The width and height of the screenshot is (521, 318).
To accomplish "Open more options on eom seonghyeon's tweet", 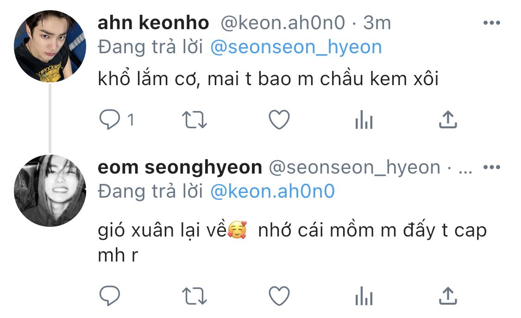I will click(x=491, y=167).
